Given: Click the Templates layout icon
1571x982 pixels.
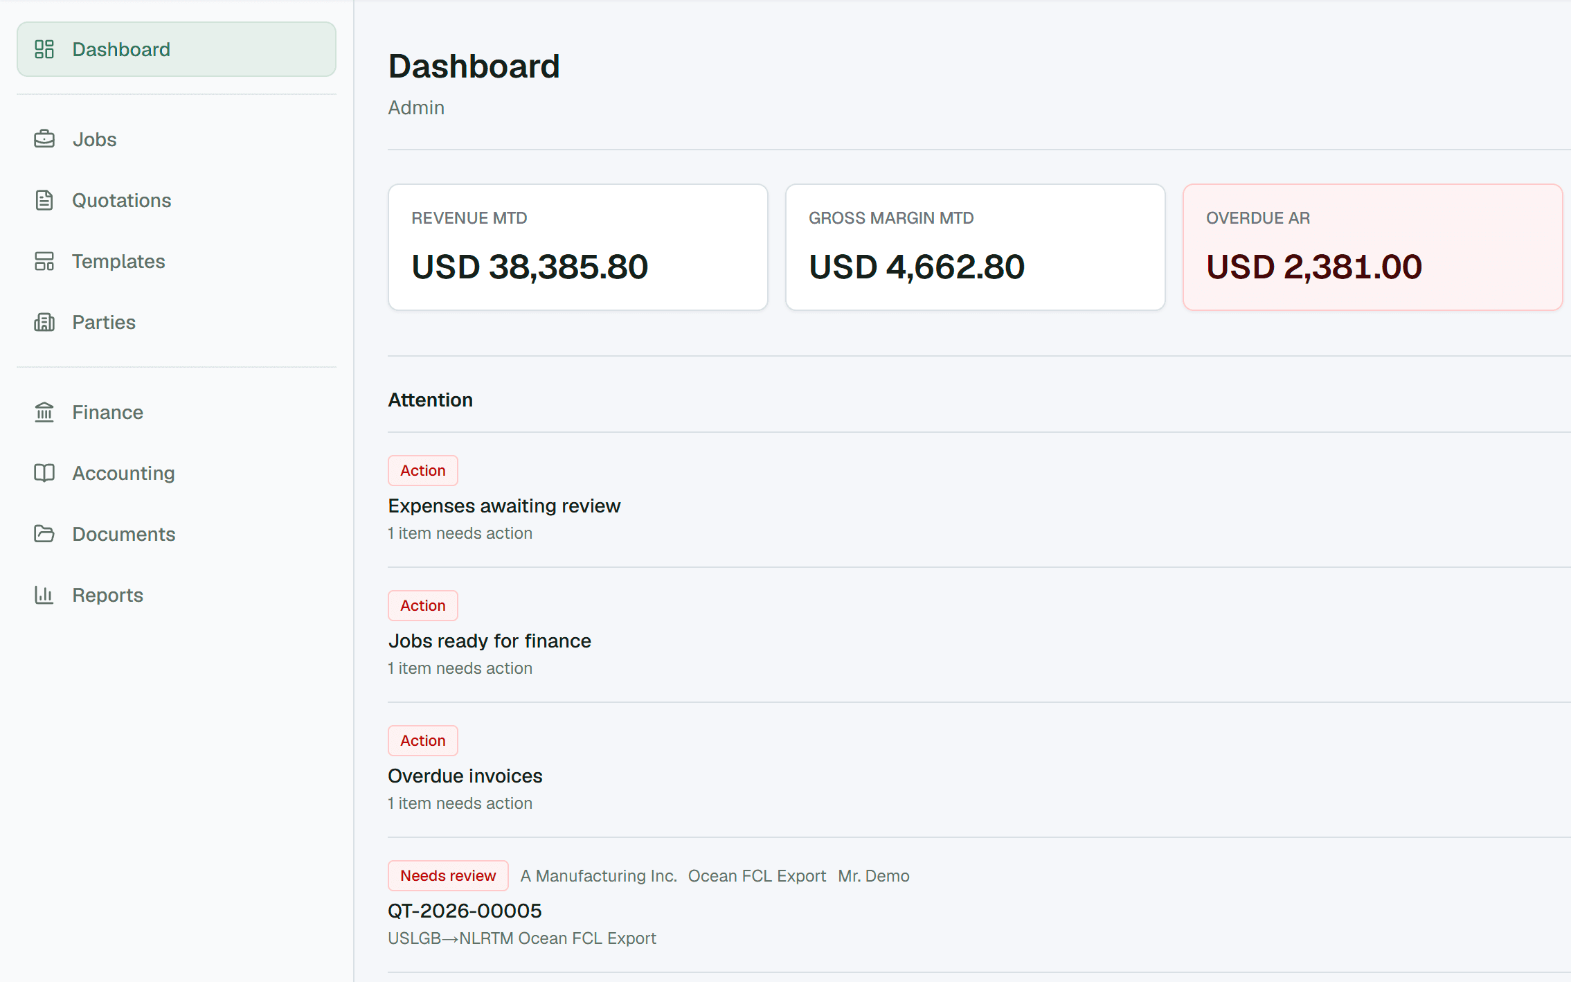Looking at the screenshot, I should (44, 261).
